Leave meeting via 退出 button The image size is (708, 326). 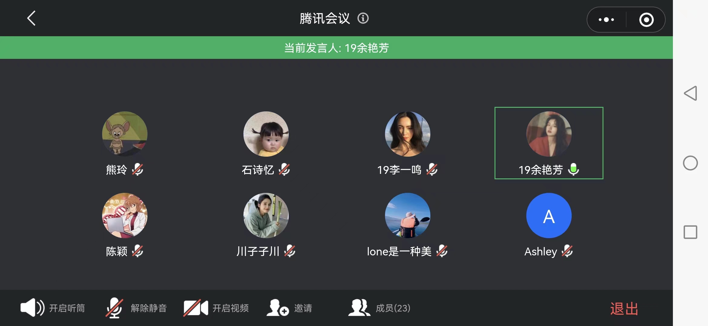pyautogui.click(x=624, y=309)
